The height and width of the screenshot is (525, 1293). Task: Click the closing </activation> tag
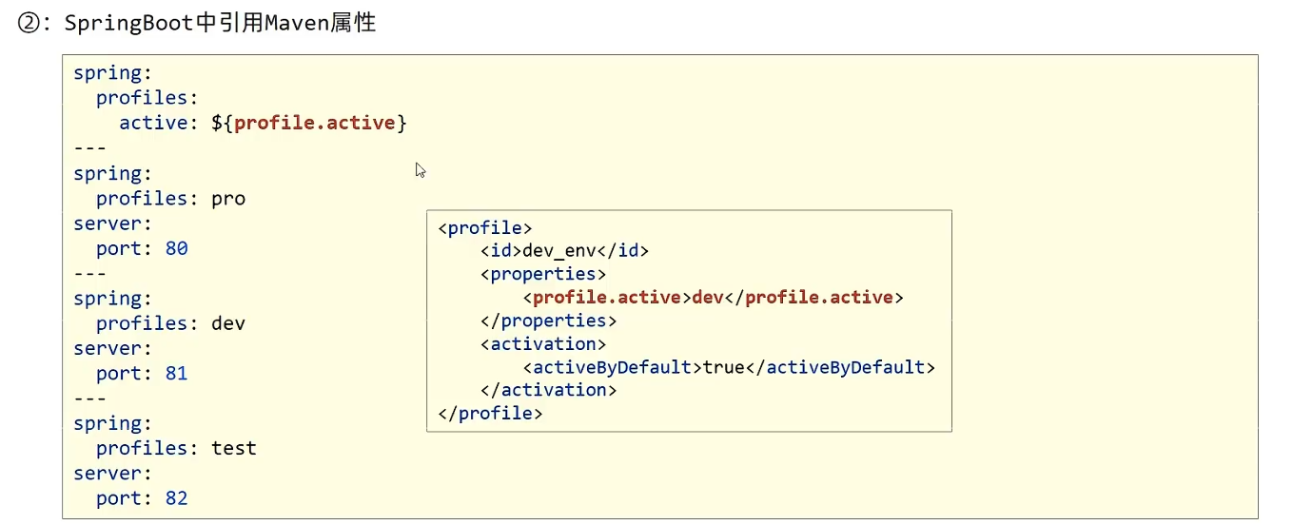coord(549,390)
